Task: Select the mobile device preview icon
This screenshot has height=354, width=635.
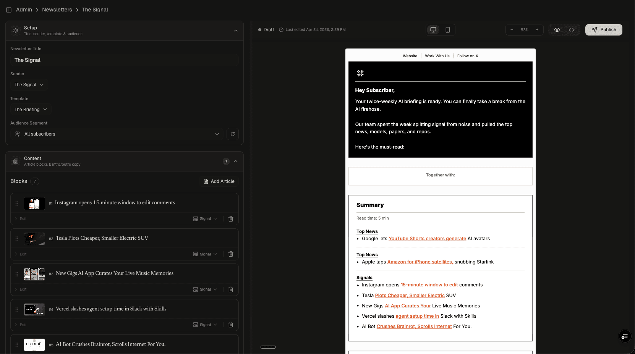Action: click(x=447, y=29)
